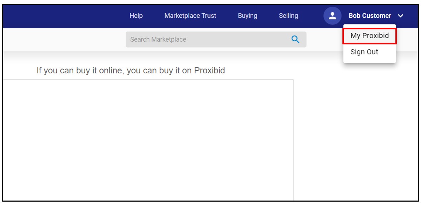421x203 pixels.
Task: Go to the Buying section
Action: pos(248,16)
